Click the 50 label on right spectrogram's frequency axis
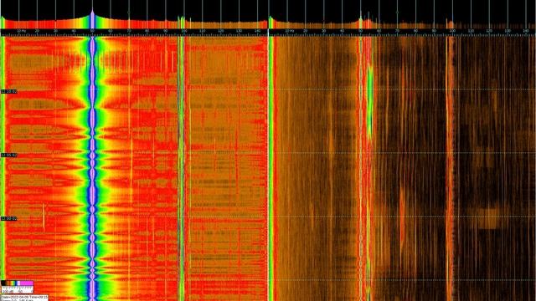The width and height of the screenshot is (536, 301). click(x=360, y=31)
